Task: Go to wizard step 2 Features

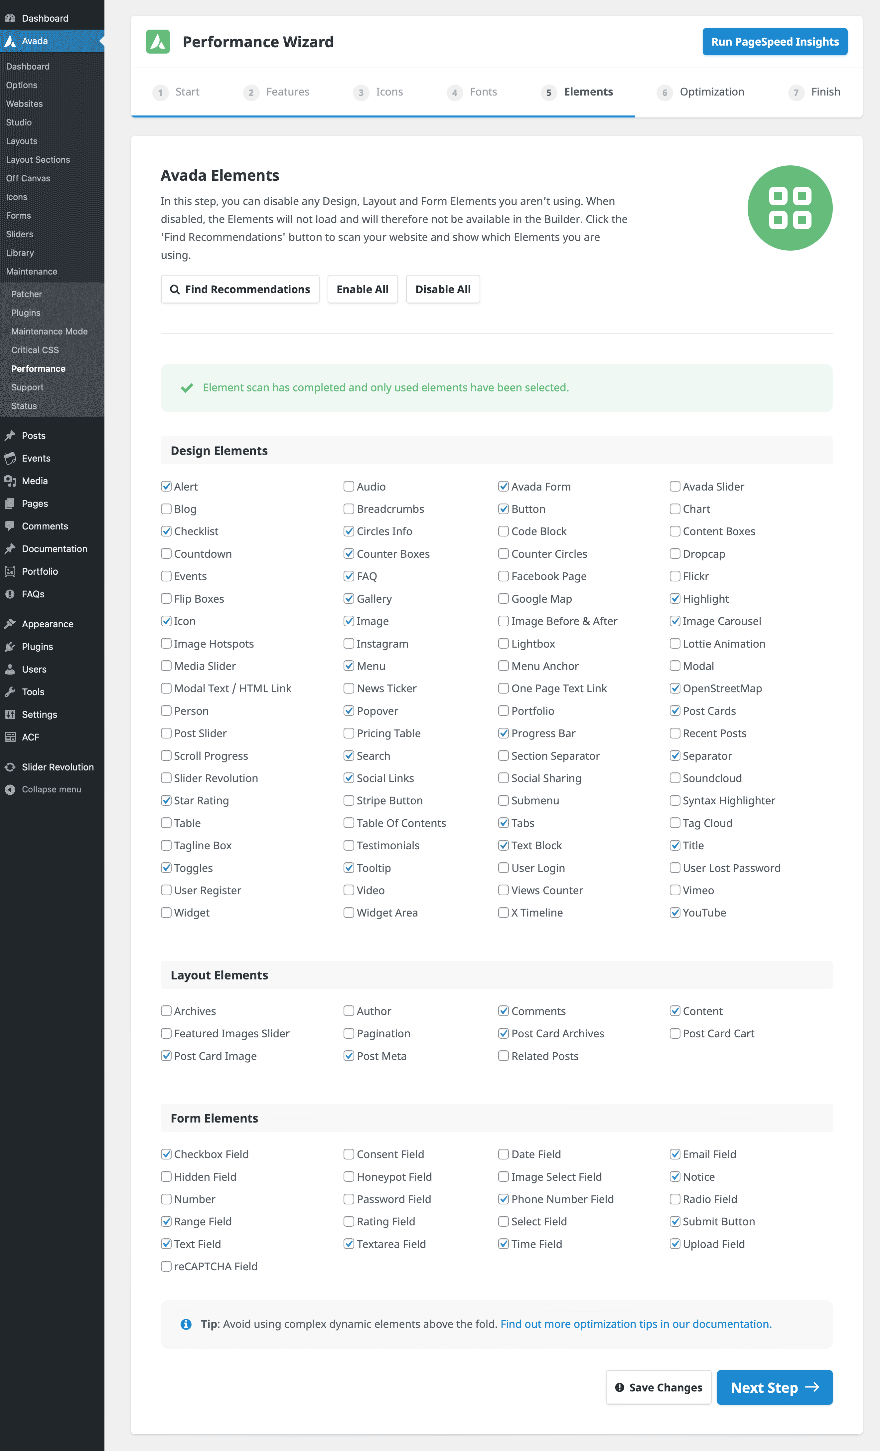Action: click(x=276, y=92)
